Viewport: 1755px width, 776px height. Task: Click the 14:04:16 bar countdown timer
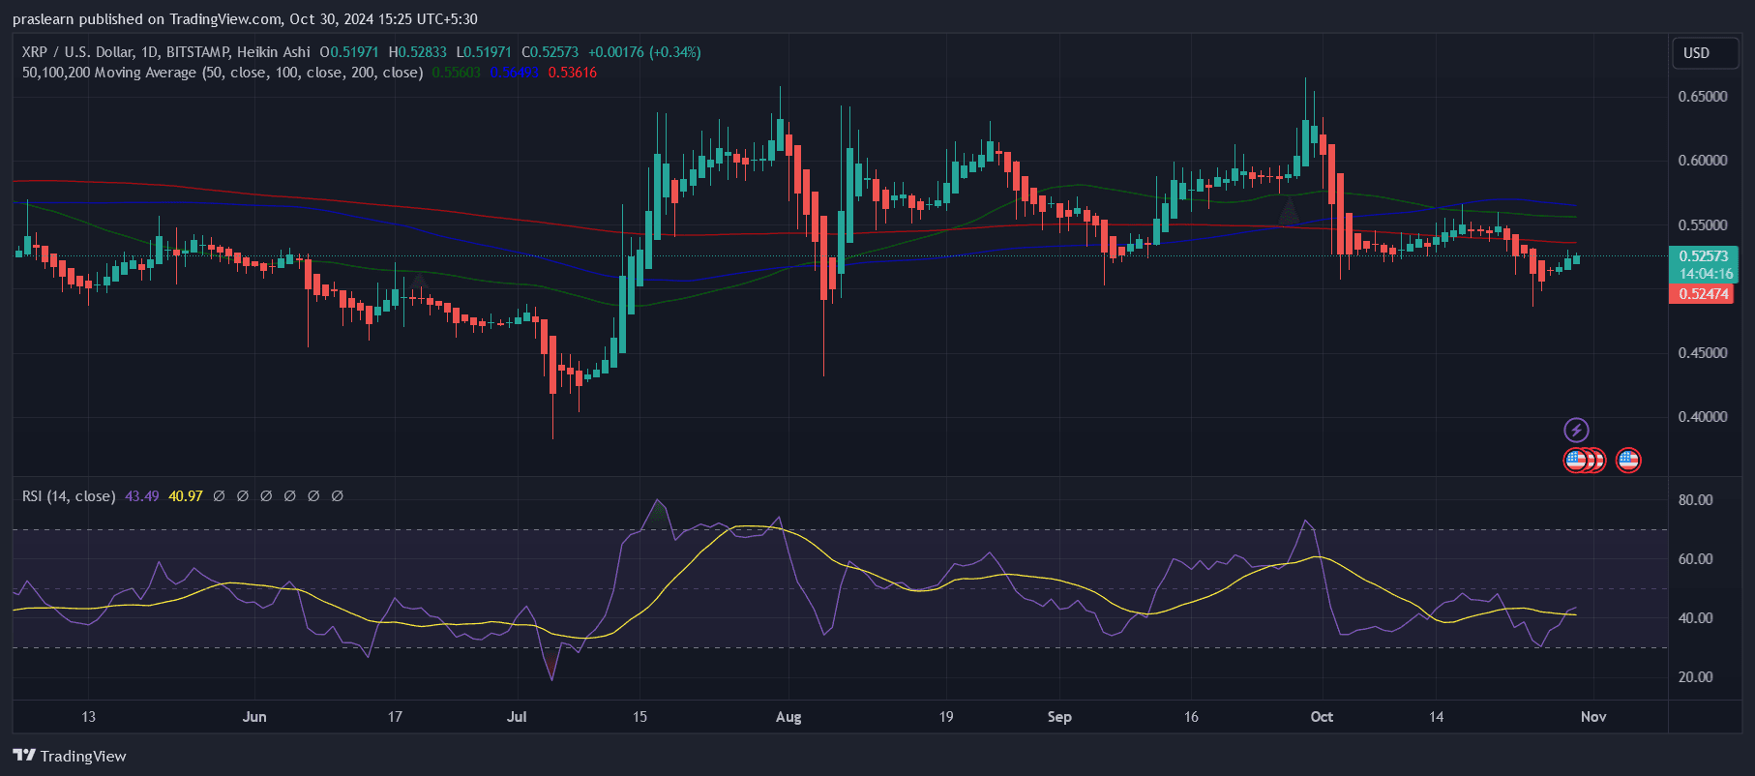[x=1706, y=274]
